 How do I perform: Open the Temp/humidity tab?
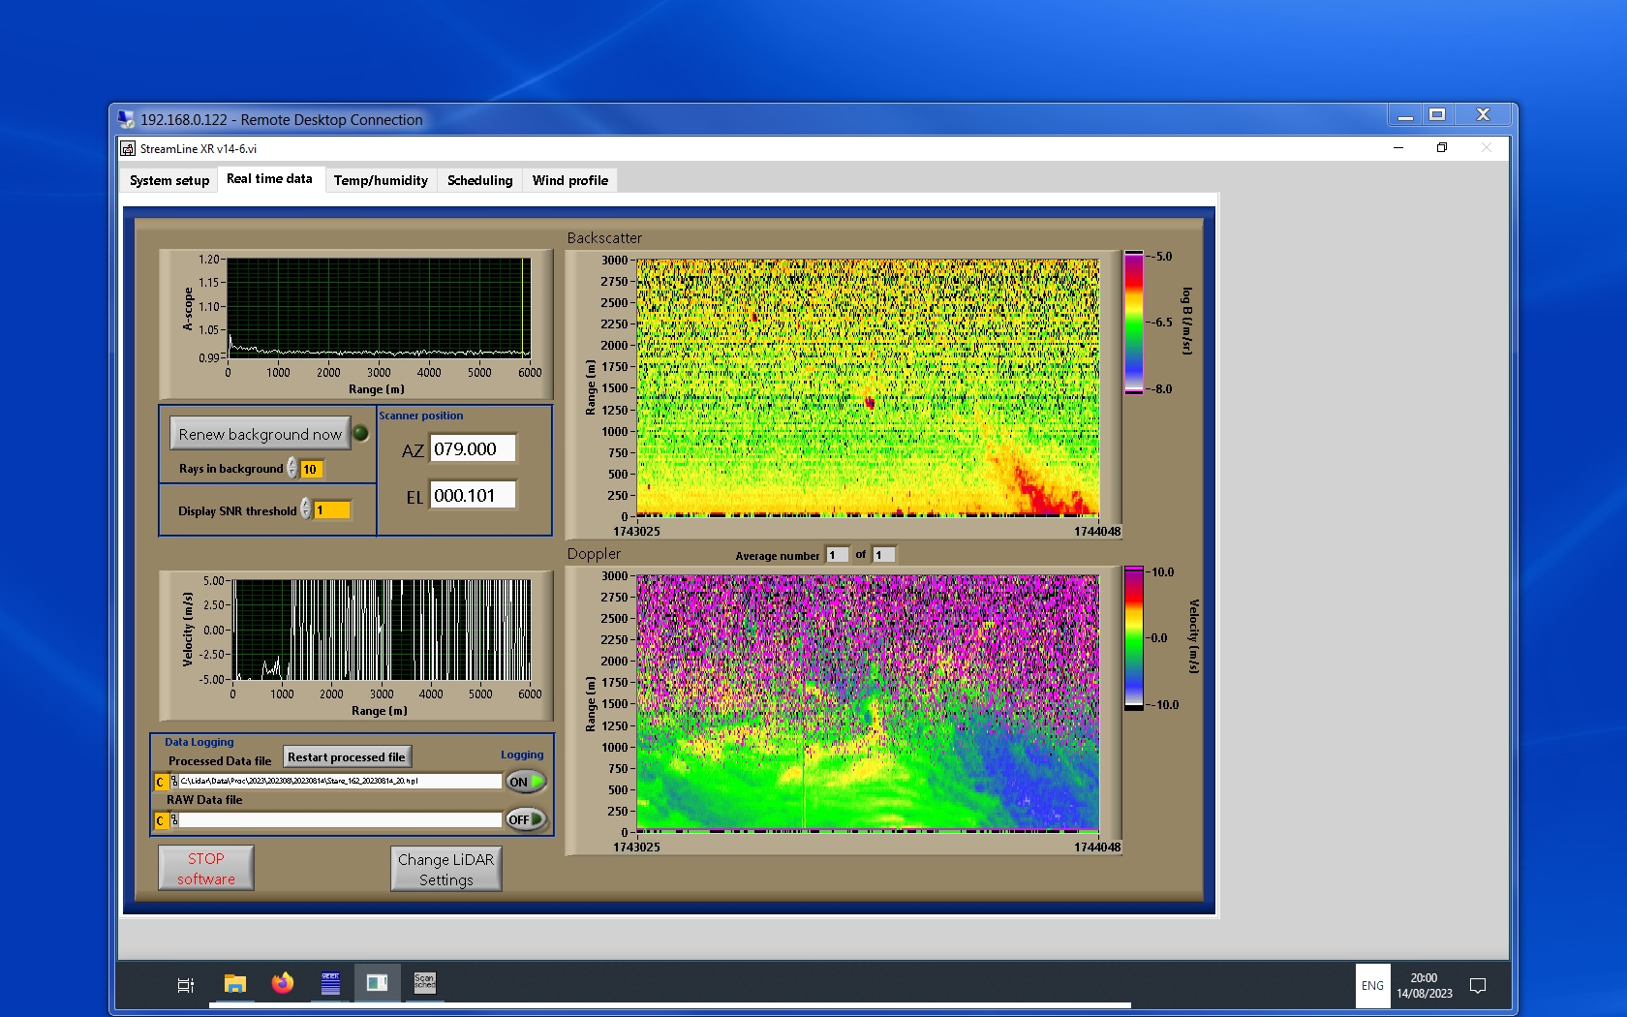(x=381, y=180)
